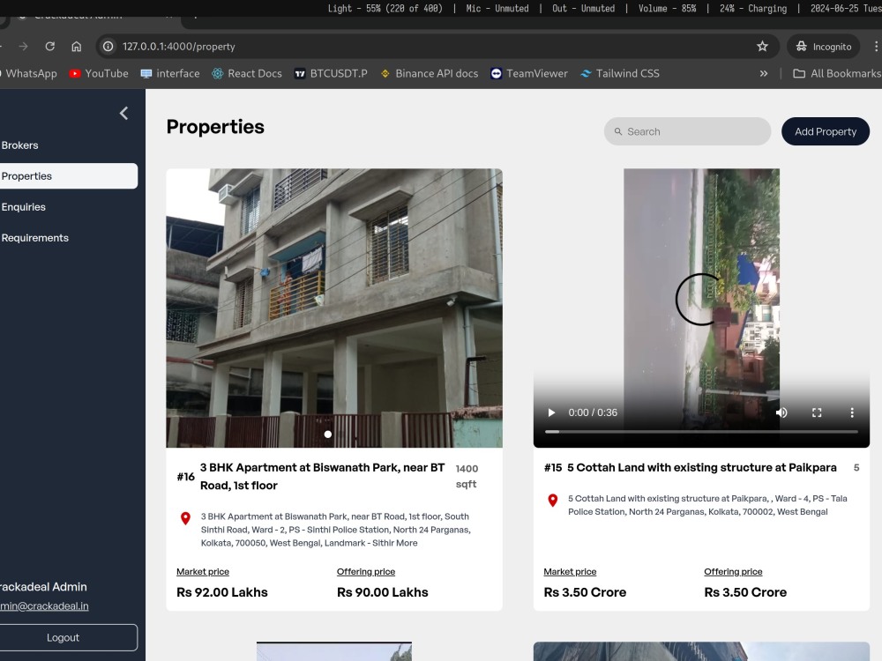
Task: Click the 1400 sqft area label
Action: click(467, 476)
